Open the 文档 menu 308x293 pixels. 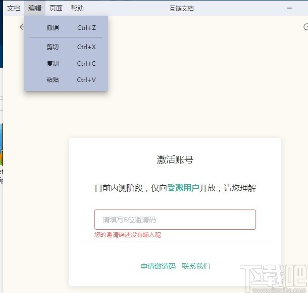click(14, 8)
